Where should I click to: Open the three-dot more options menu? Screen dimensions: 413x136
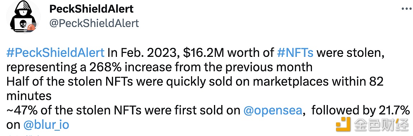pos(406,9)
